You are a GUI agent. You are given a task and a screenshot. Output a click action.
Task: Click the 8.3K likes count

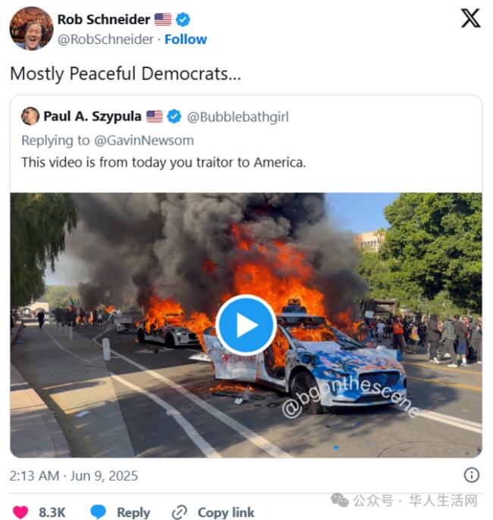point(52,512)
